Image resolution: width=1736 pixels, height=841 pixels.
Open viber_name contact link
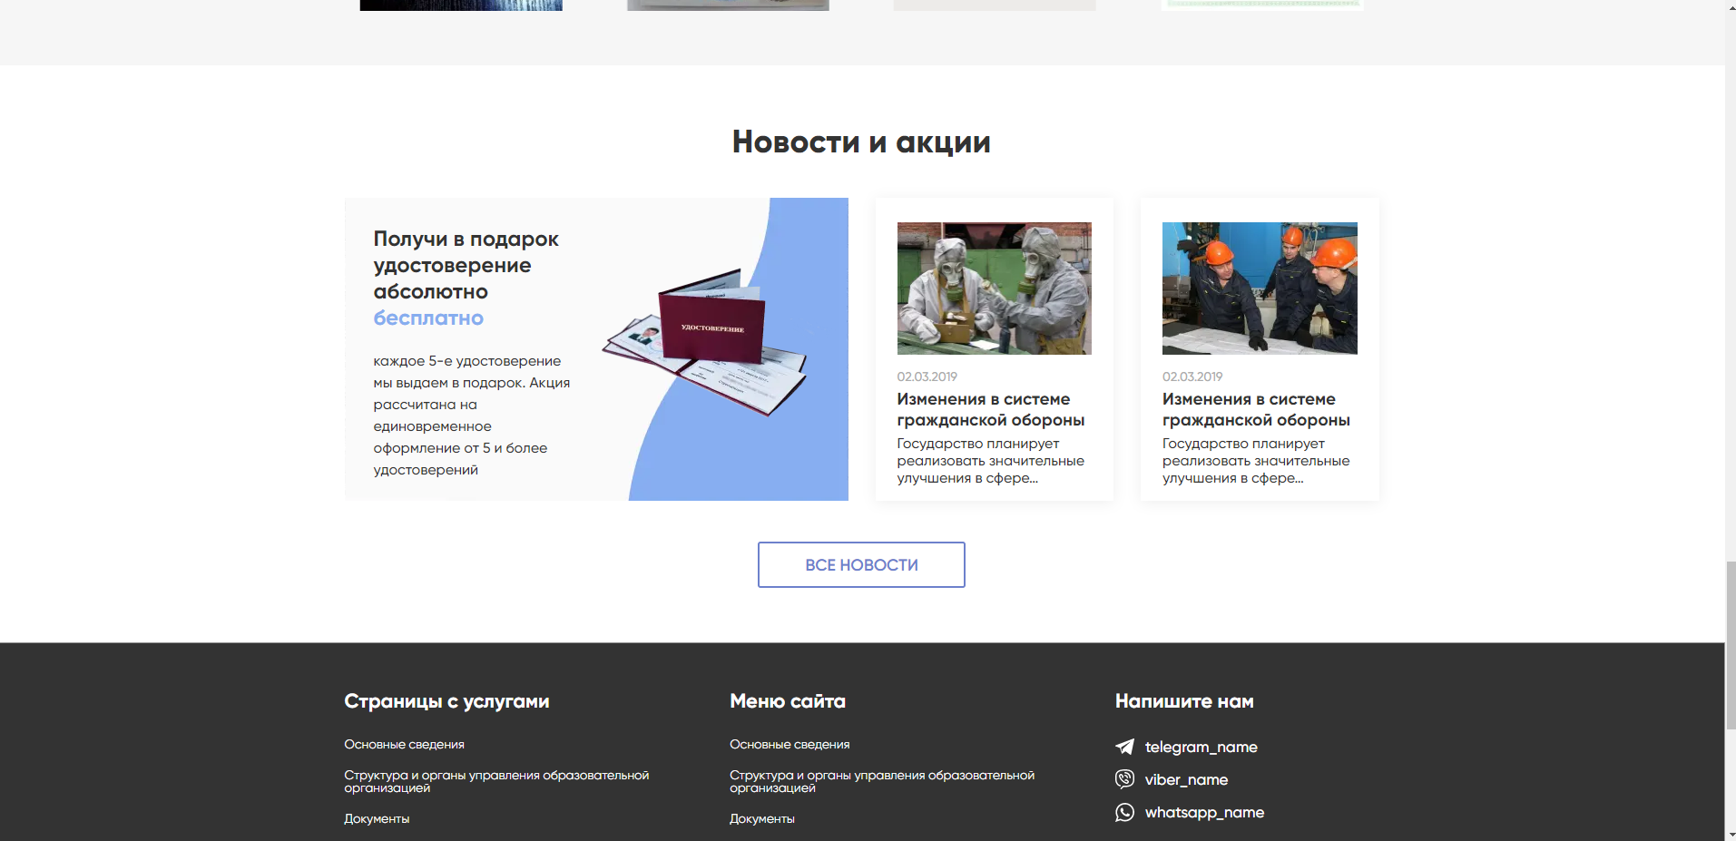click(x=1186, y=779)
